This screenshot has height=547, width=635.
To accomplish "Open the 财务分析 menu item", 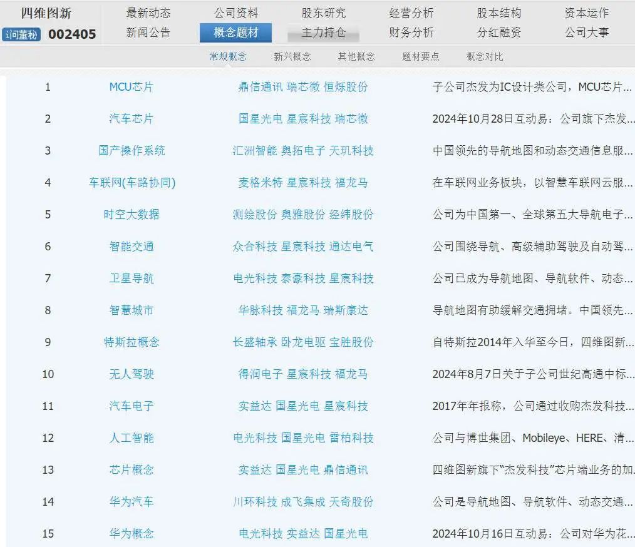I will click(410, 32).
